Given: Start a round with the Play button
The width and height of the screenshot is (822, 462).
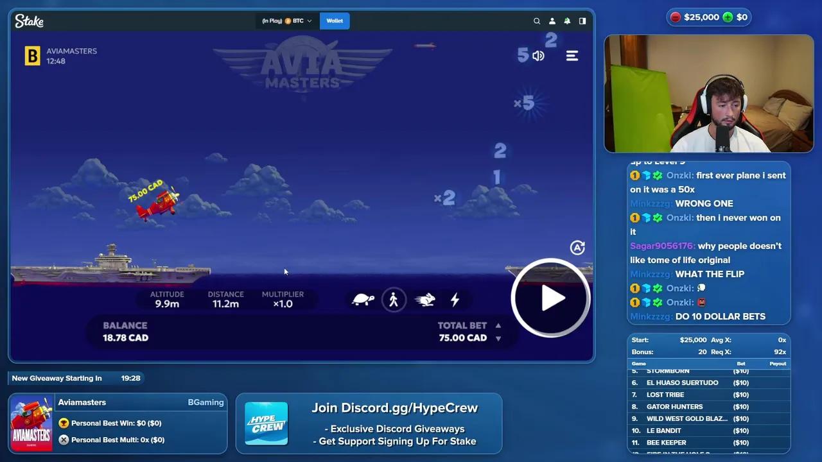Looking at the screenshot, I should 550,298.
